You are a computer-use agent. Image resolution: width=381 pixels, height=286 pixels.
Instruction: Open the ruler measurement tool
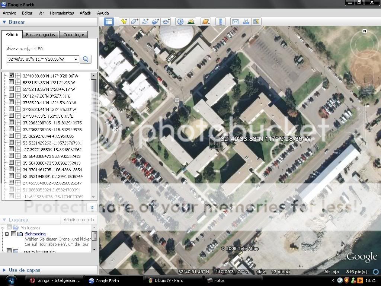pyautogui.click(x=221, y=22)
